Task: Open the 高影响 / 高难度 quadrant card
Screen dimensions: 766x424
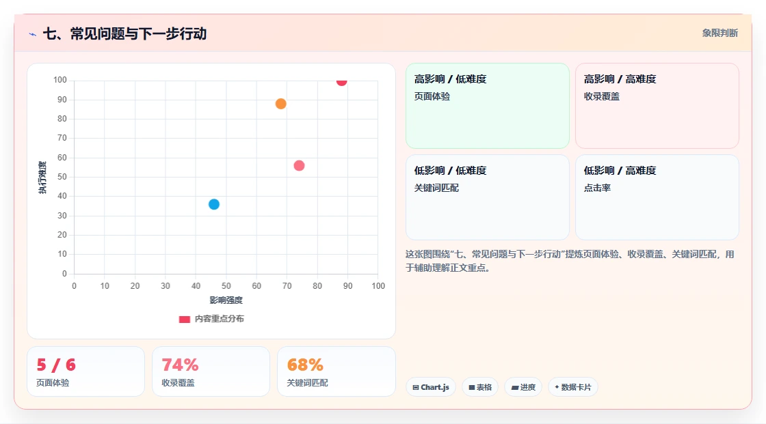Action: (x=657, y=106)
